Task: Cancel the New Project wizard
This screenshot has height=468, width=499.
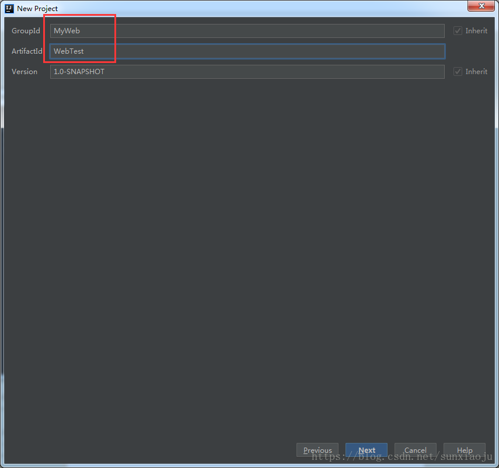Action: pos(416,450)
